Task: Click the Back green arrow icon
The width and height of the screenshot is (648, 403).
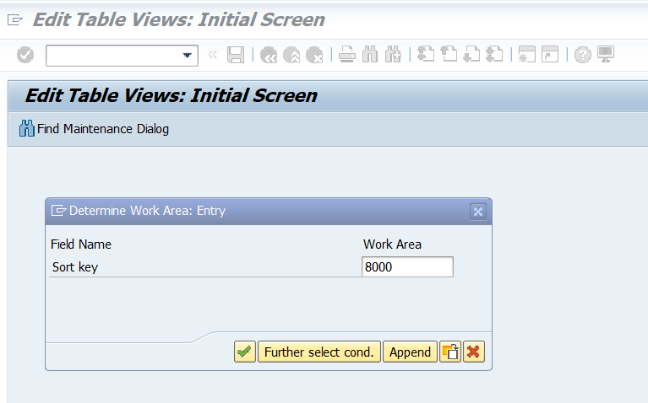Action: (269, 55)
